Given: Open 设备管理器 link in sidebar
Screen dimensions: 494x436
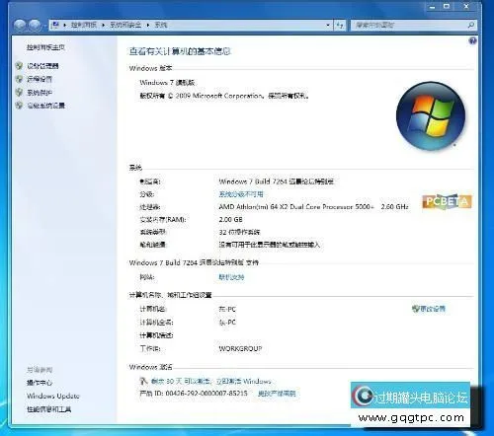Looking at the screenshot, I should 42,66.
